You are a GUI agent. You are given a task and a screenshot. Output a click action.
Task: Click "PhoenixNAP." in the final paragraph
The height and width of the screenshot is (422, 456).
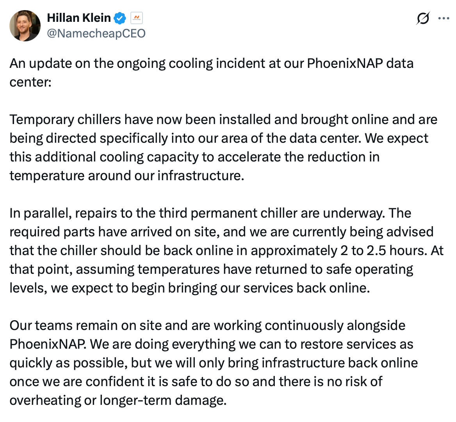pyautogui.click(x=48, y=344)
